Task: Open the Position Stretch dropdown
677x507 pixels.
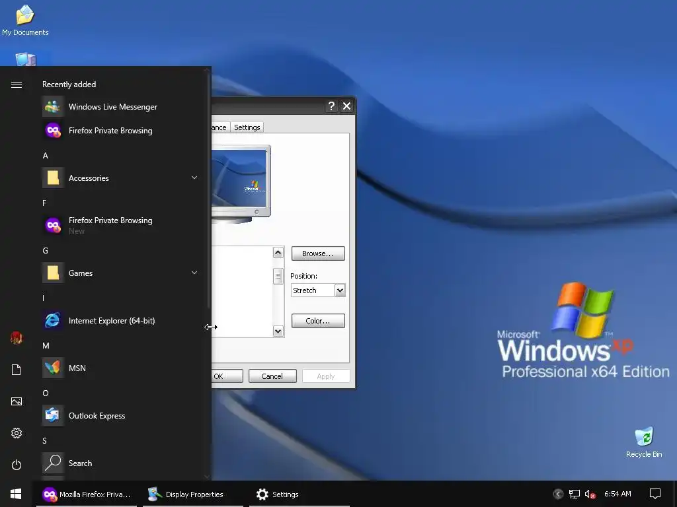Action: [318, 290]
